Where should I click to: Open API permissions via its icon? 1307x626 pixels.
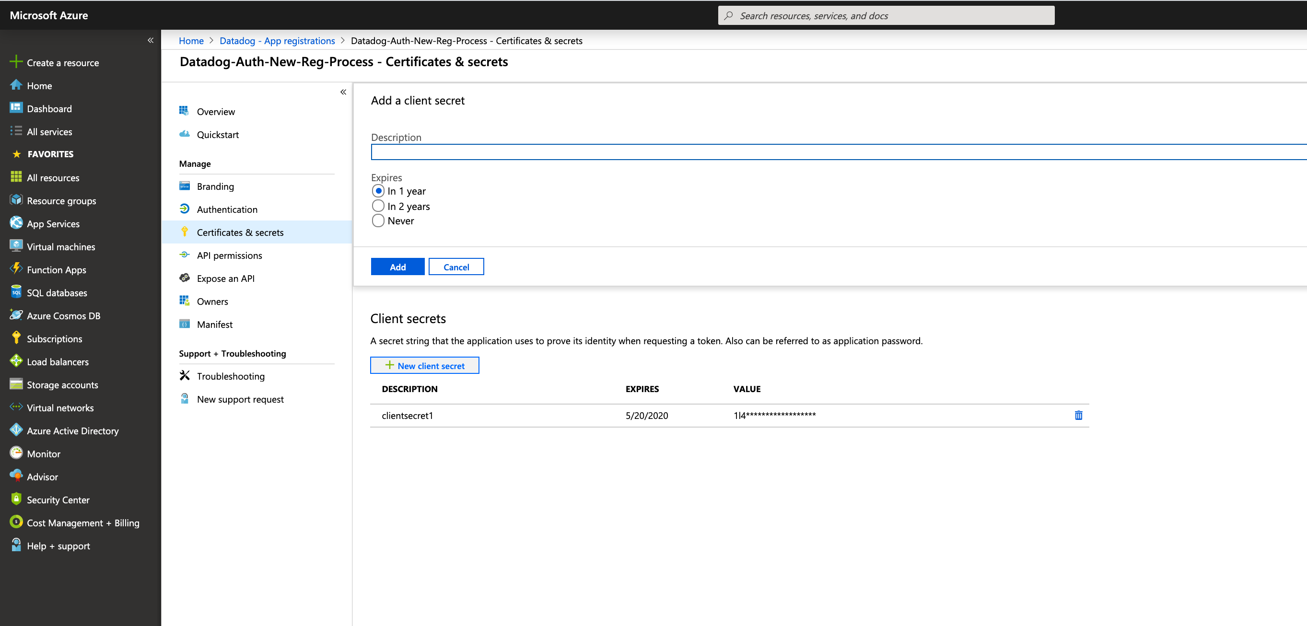click(185, 255)
